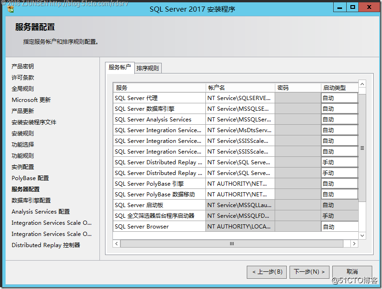The width and height of the screenshot is (382, 289).
Task: Open startup type dropdown for Analysis Services
Action: (x=340, y=120)
